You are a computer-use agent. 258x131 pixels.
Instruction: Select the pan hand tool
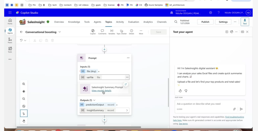coord(24,121)
